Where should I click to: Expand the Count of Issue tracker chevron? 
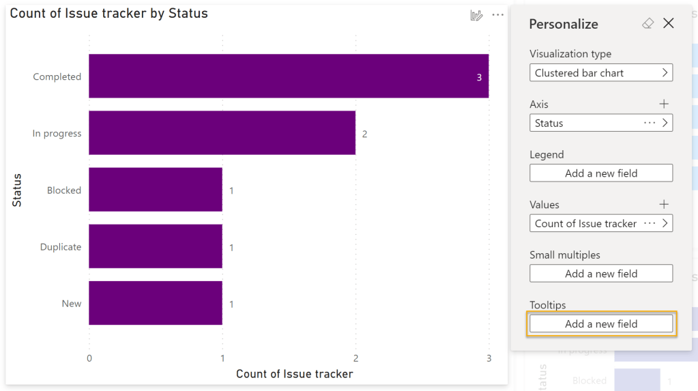[x=665, y=223]
